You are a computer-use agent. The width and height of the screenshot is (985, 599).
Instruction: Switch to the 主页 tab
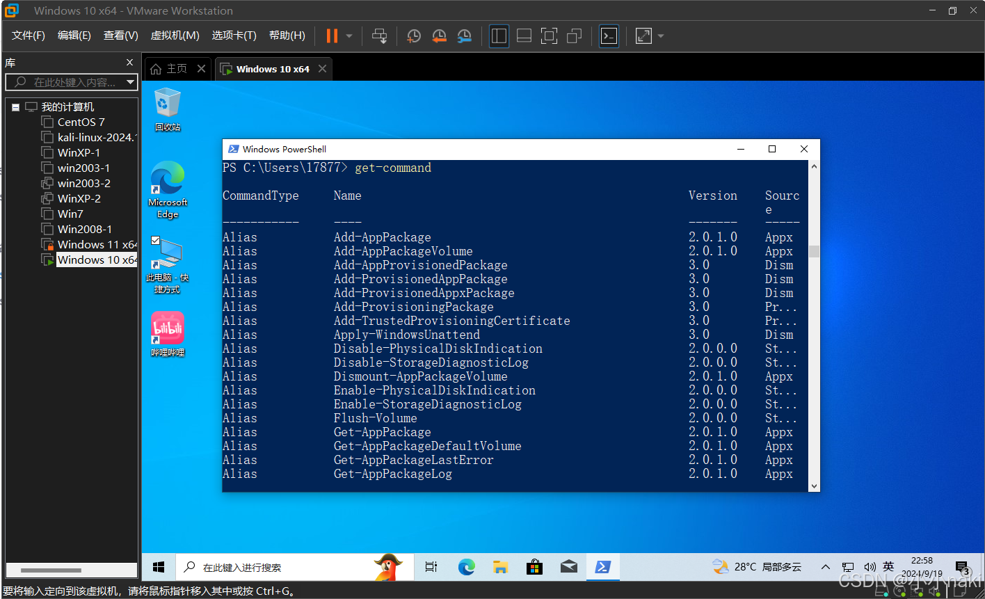176,68
